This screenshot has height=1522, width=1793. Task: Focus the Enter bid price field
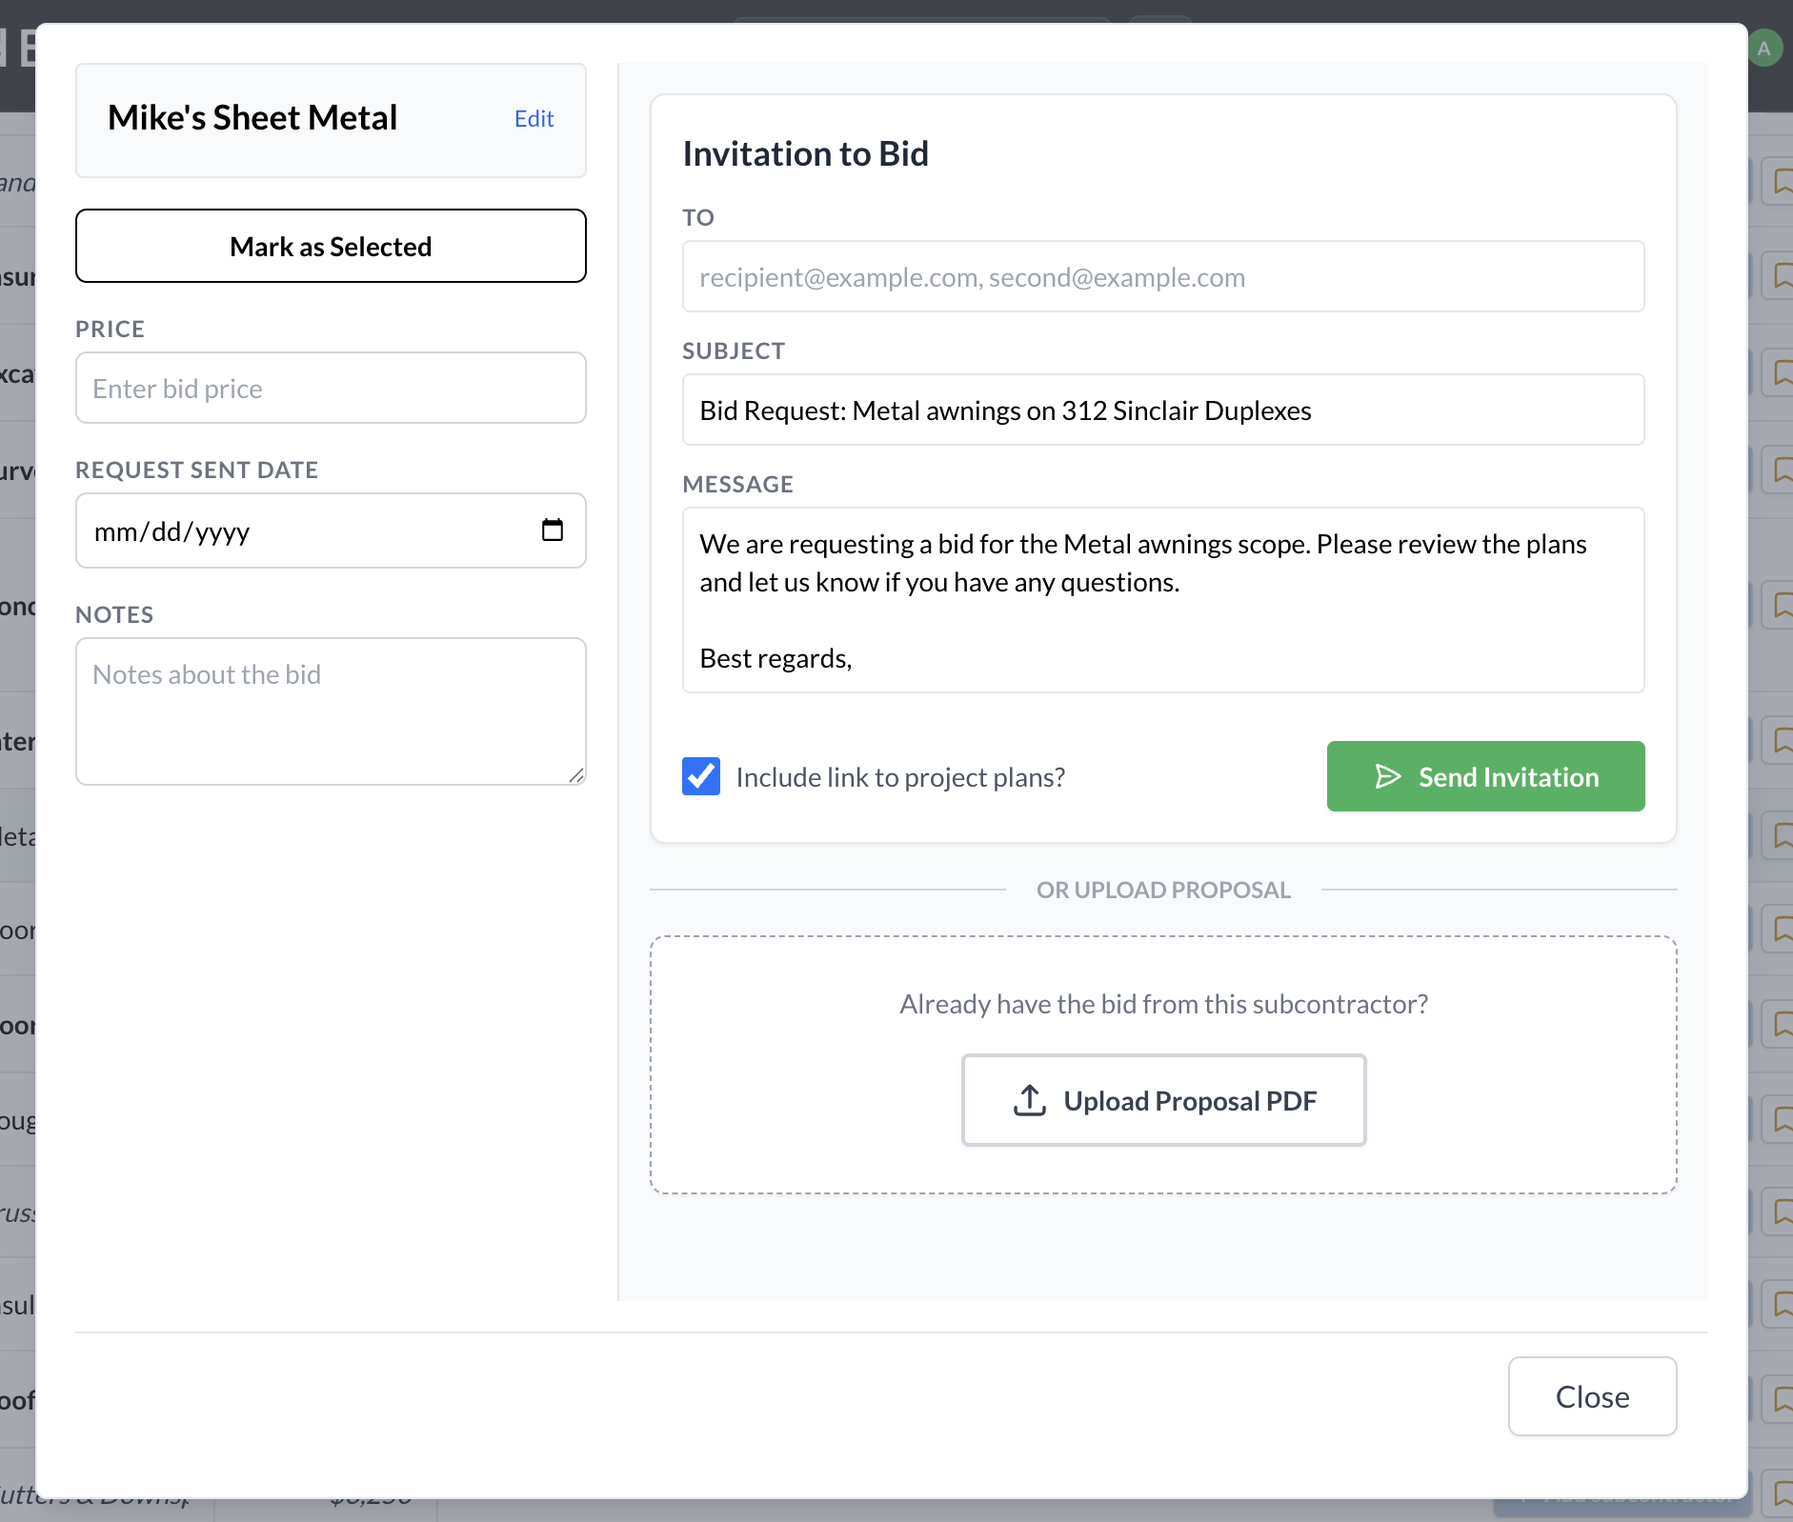click(331, 389)
